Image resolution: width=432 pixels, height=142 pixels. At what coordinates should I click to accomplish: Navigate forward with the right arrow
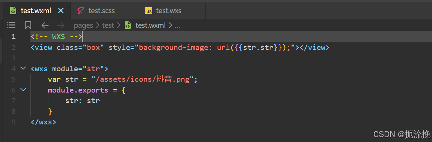[x=60, y=25]
